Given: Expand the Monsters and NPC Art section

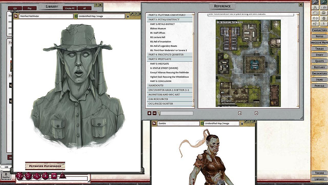Looking at the screenshot, I should click(x=170, y=95).
